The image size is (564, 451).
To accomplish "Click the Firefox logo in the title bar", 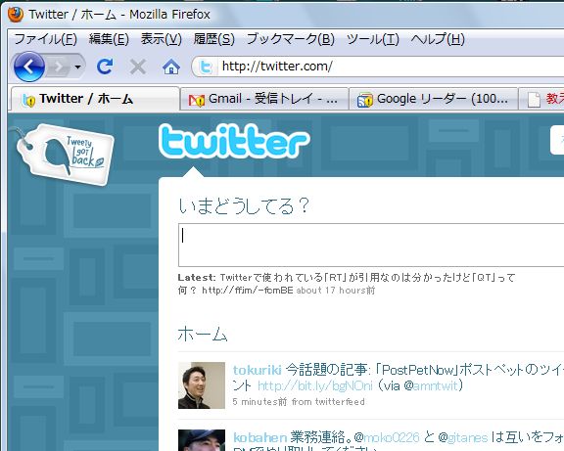I will point(16,15).
